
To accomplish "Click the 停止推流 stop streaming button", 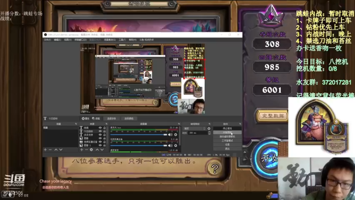I will [227, 128].
